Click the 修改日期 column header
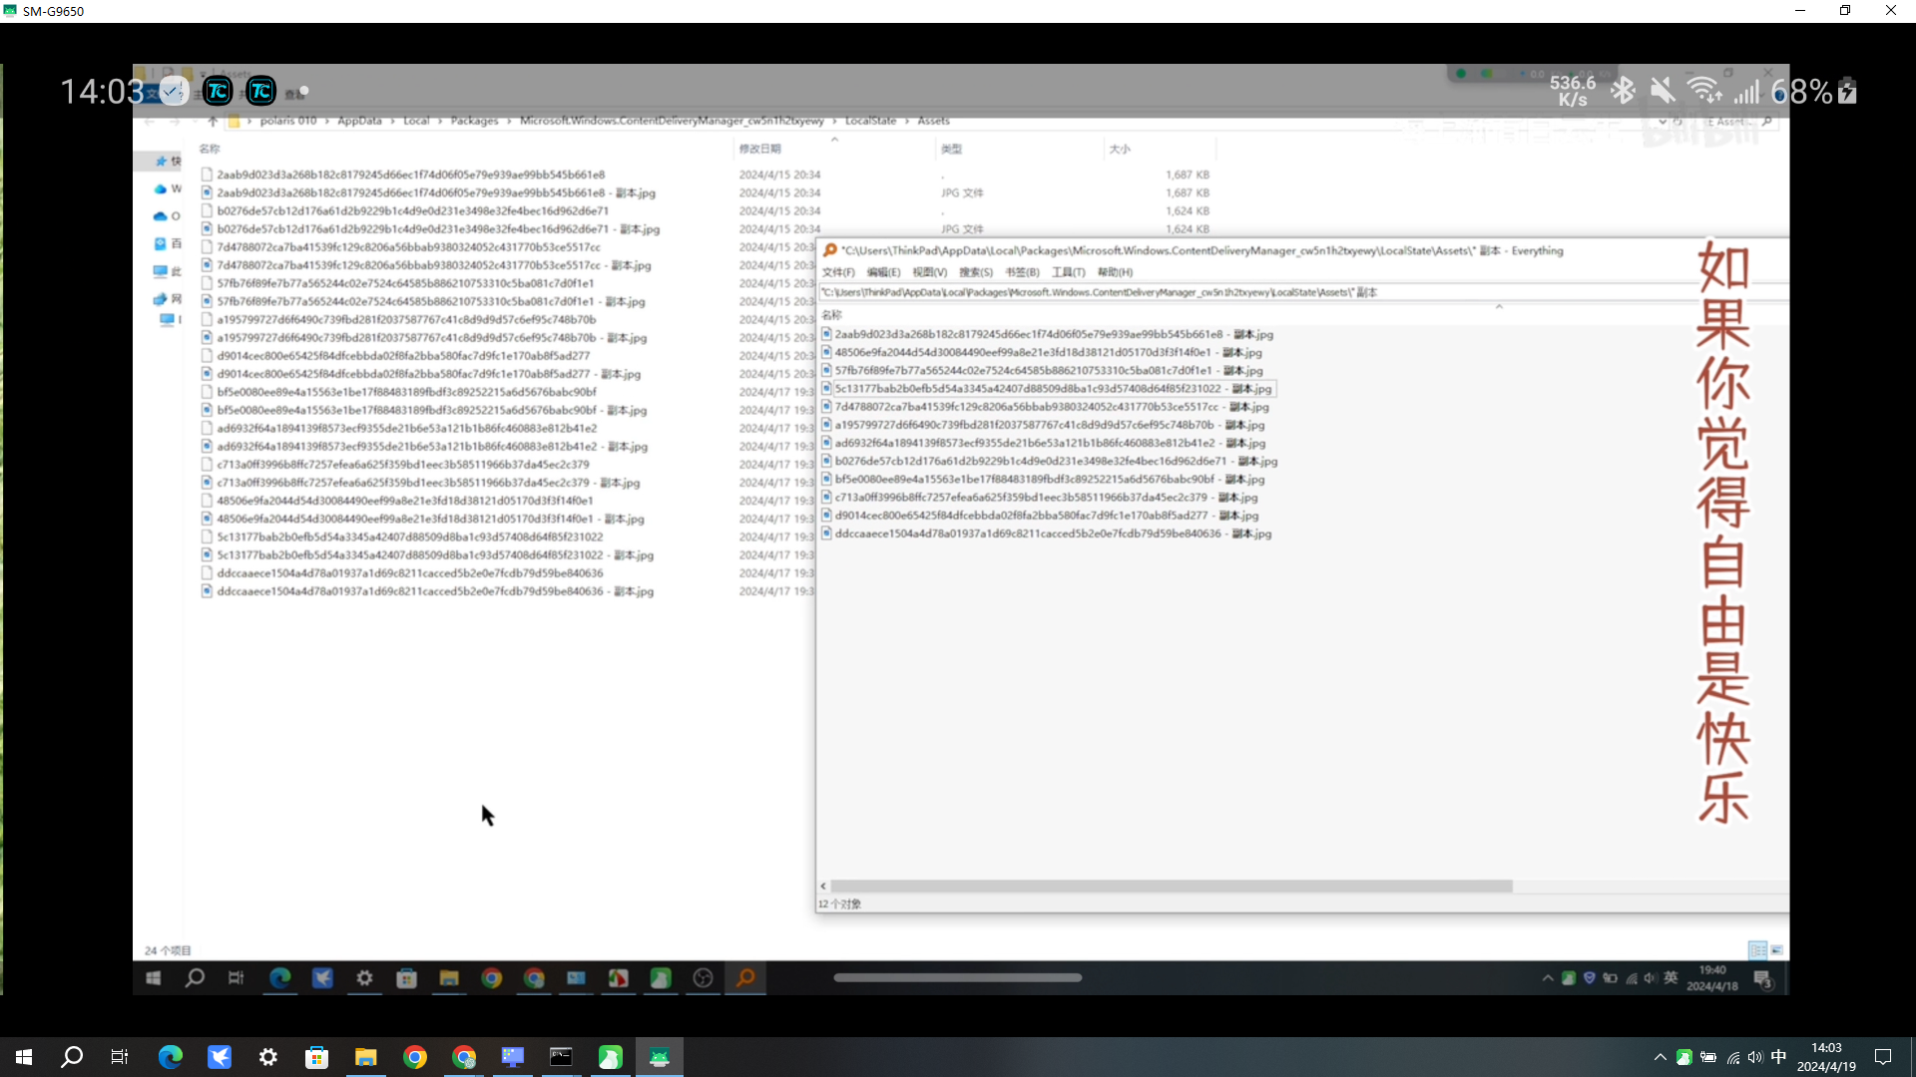This screenshot has width=1916, height=1077. pyautogui.click(x=760, y=149)
